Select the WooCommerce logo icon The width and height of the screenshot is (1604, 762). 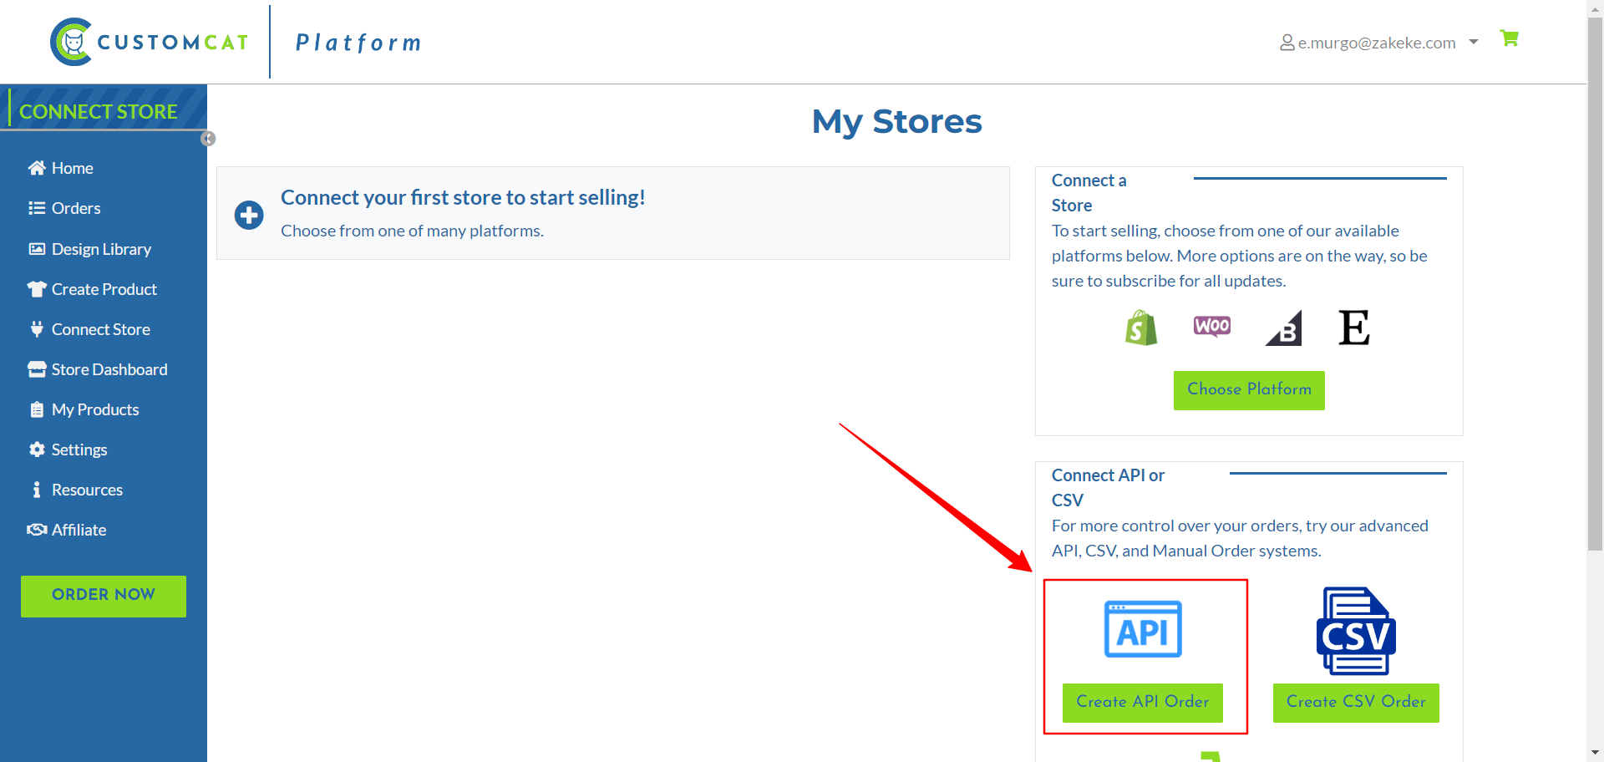tap(1211, 326)
